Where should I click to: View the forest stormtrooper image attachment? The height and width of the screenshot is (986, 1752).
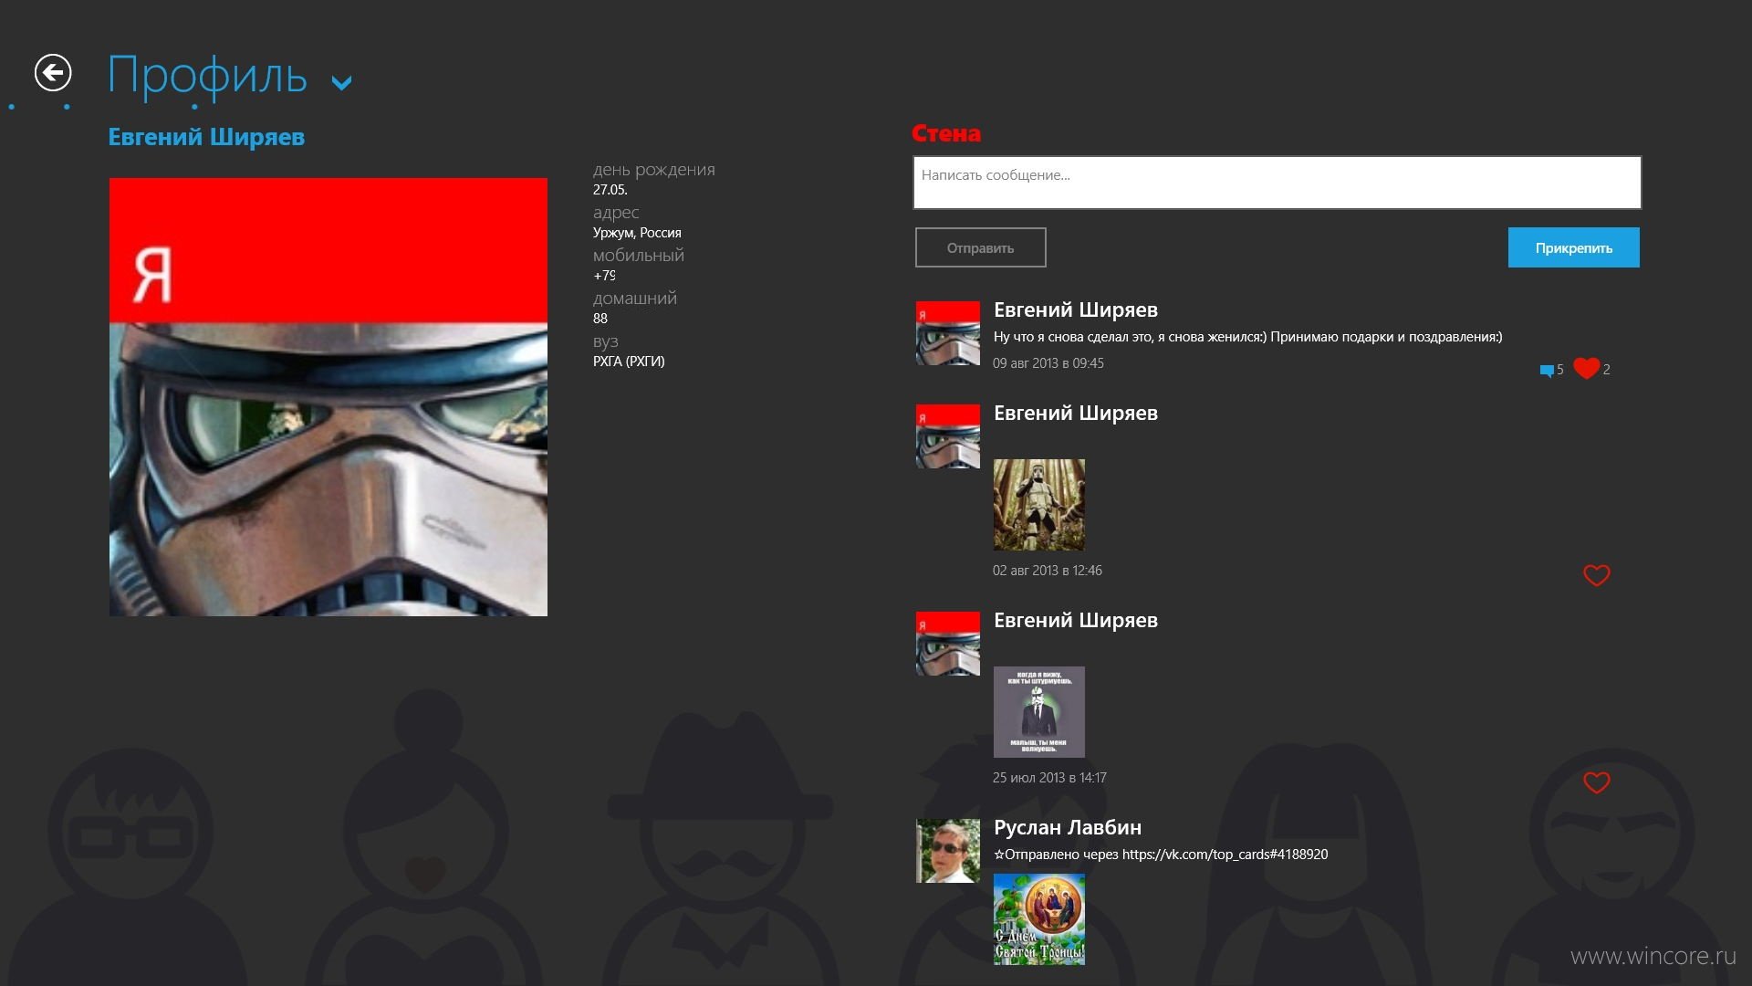tap(1039, 505)
